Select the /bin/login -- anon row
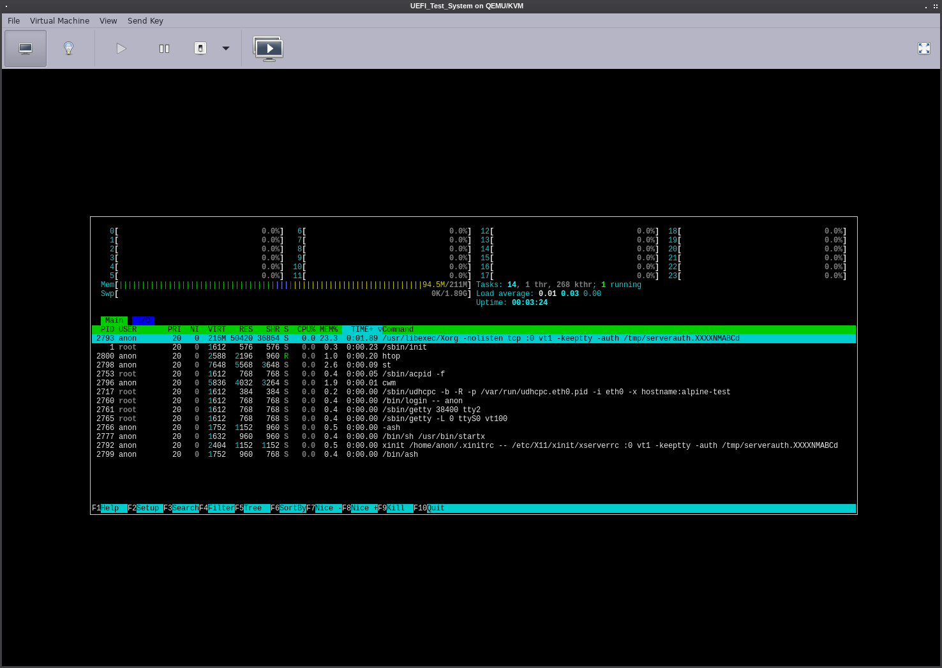 click(x=474, y=401)
